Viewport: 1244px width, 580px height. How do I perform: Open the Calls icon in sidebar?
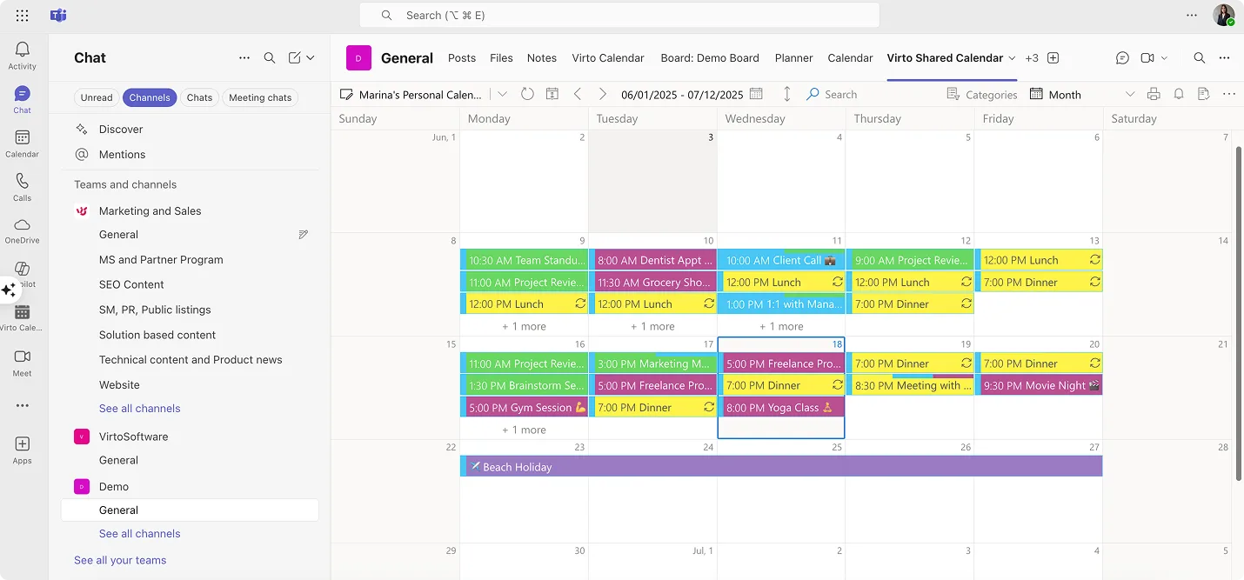[22, 185]
